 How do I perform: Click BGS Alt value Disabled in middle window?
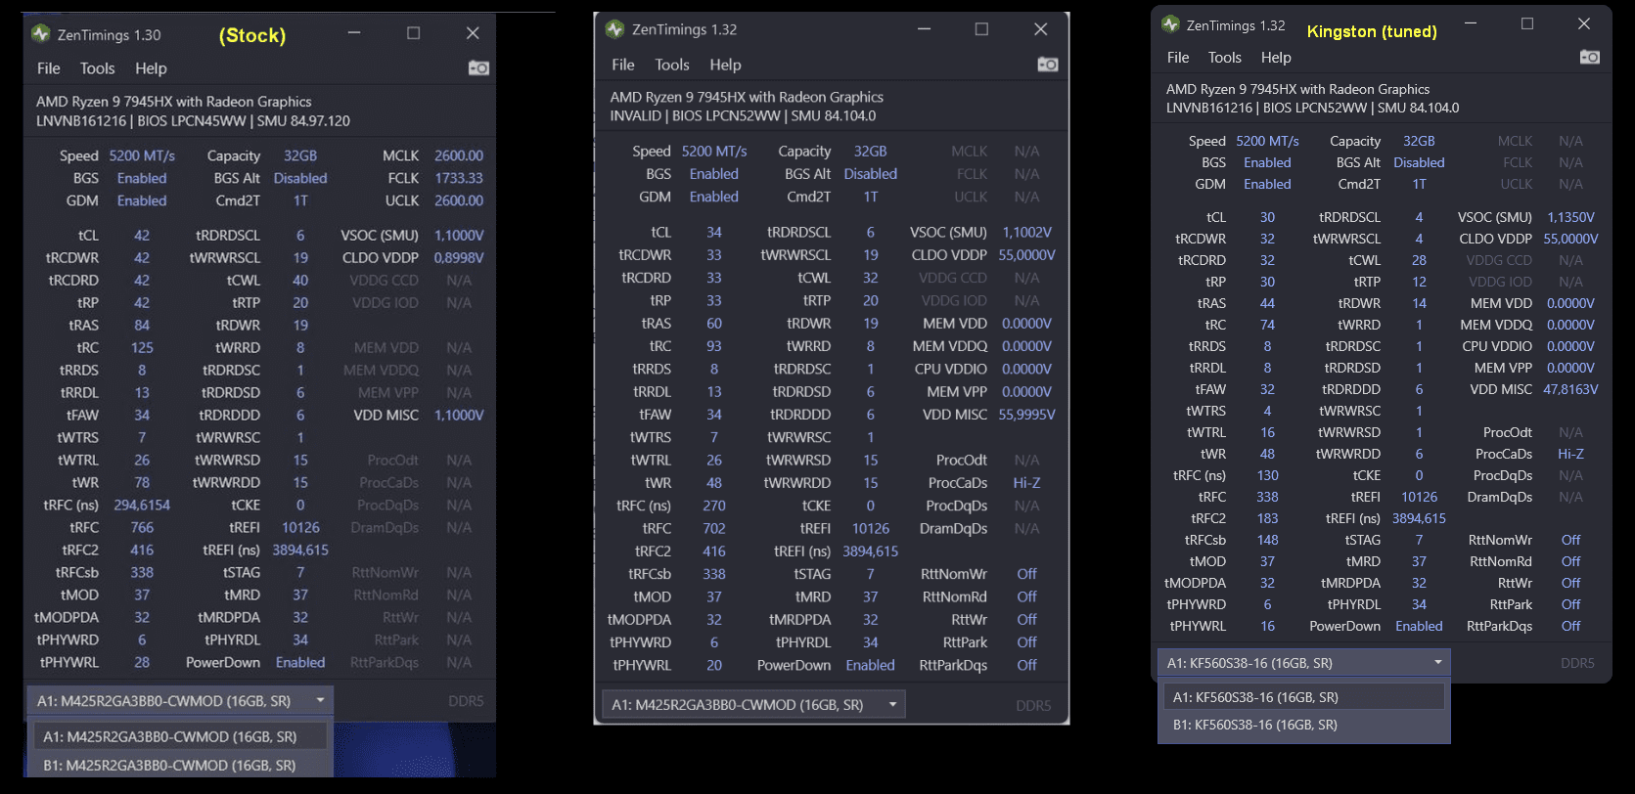870,174
